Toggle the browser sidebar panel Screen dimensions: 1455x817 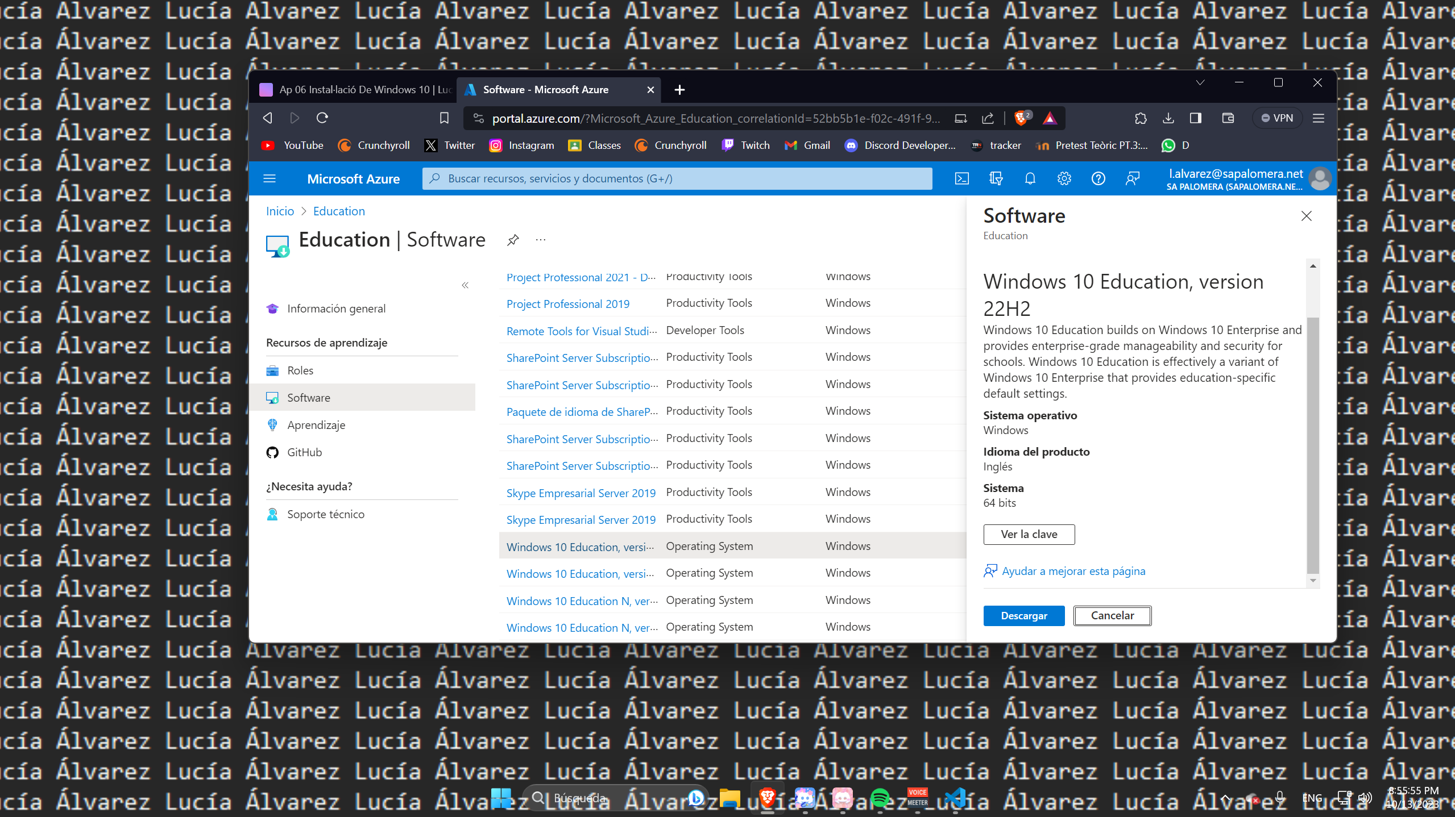(x=1195, y=118)
